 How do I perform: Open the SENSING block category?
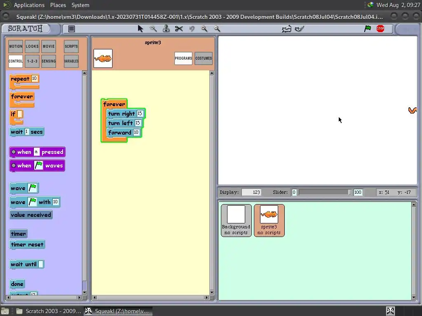pos(49,61)
